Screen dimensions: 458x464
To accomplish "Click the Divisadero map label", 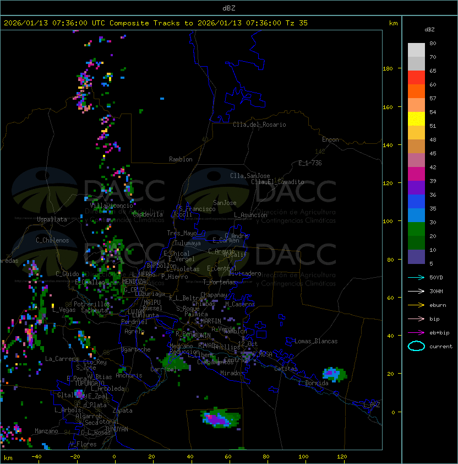I will tap(244, 273).
